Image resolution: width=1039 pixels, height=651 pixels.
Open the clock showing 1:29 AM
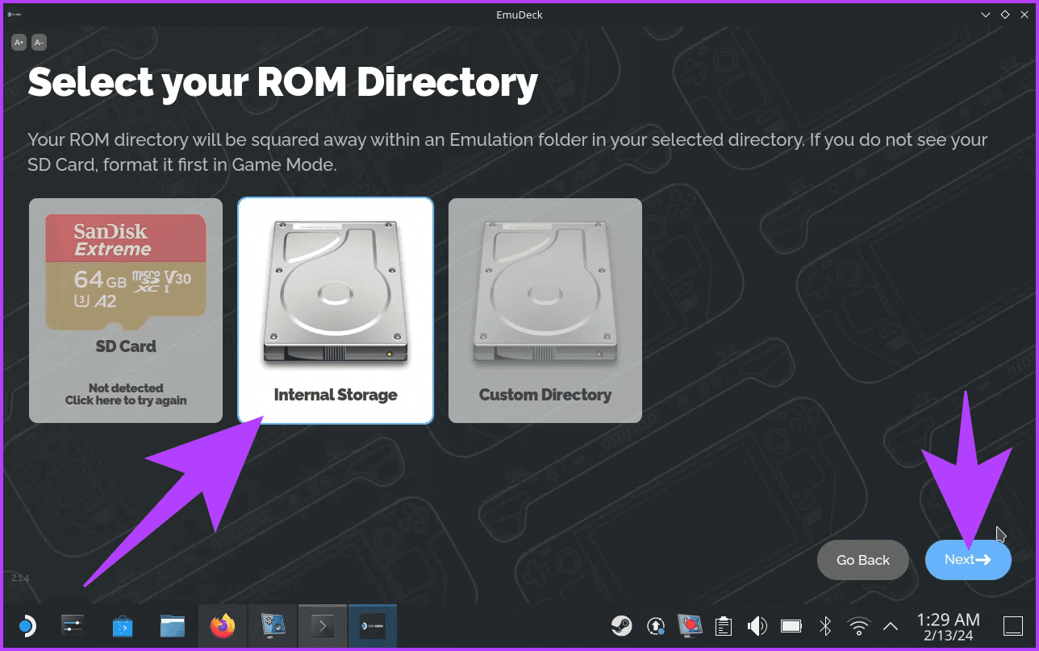coord(948,626)
